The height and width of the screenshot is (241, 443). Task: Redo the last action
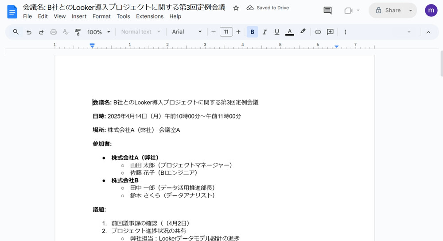tap(41, 32)
